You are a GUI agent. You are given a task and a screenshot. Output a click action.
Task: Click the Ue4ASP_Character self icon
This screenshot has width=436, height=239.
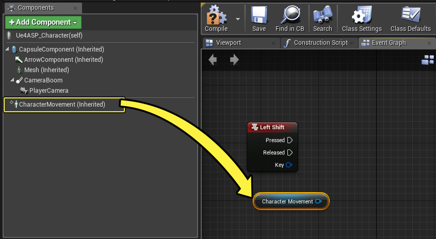pyautogui.click(x=9, y=36)
